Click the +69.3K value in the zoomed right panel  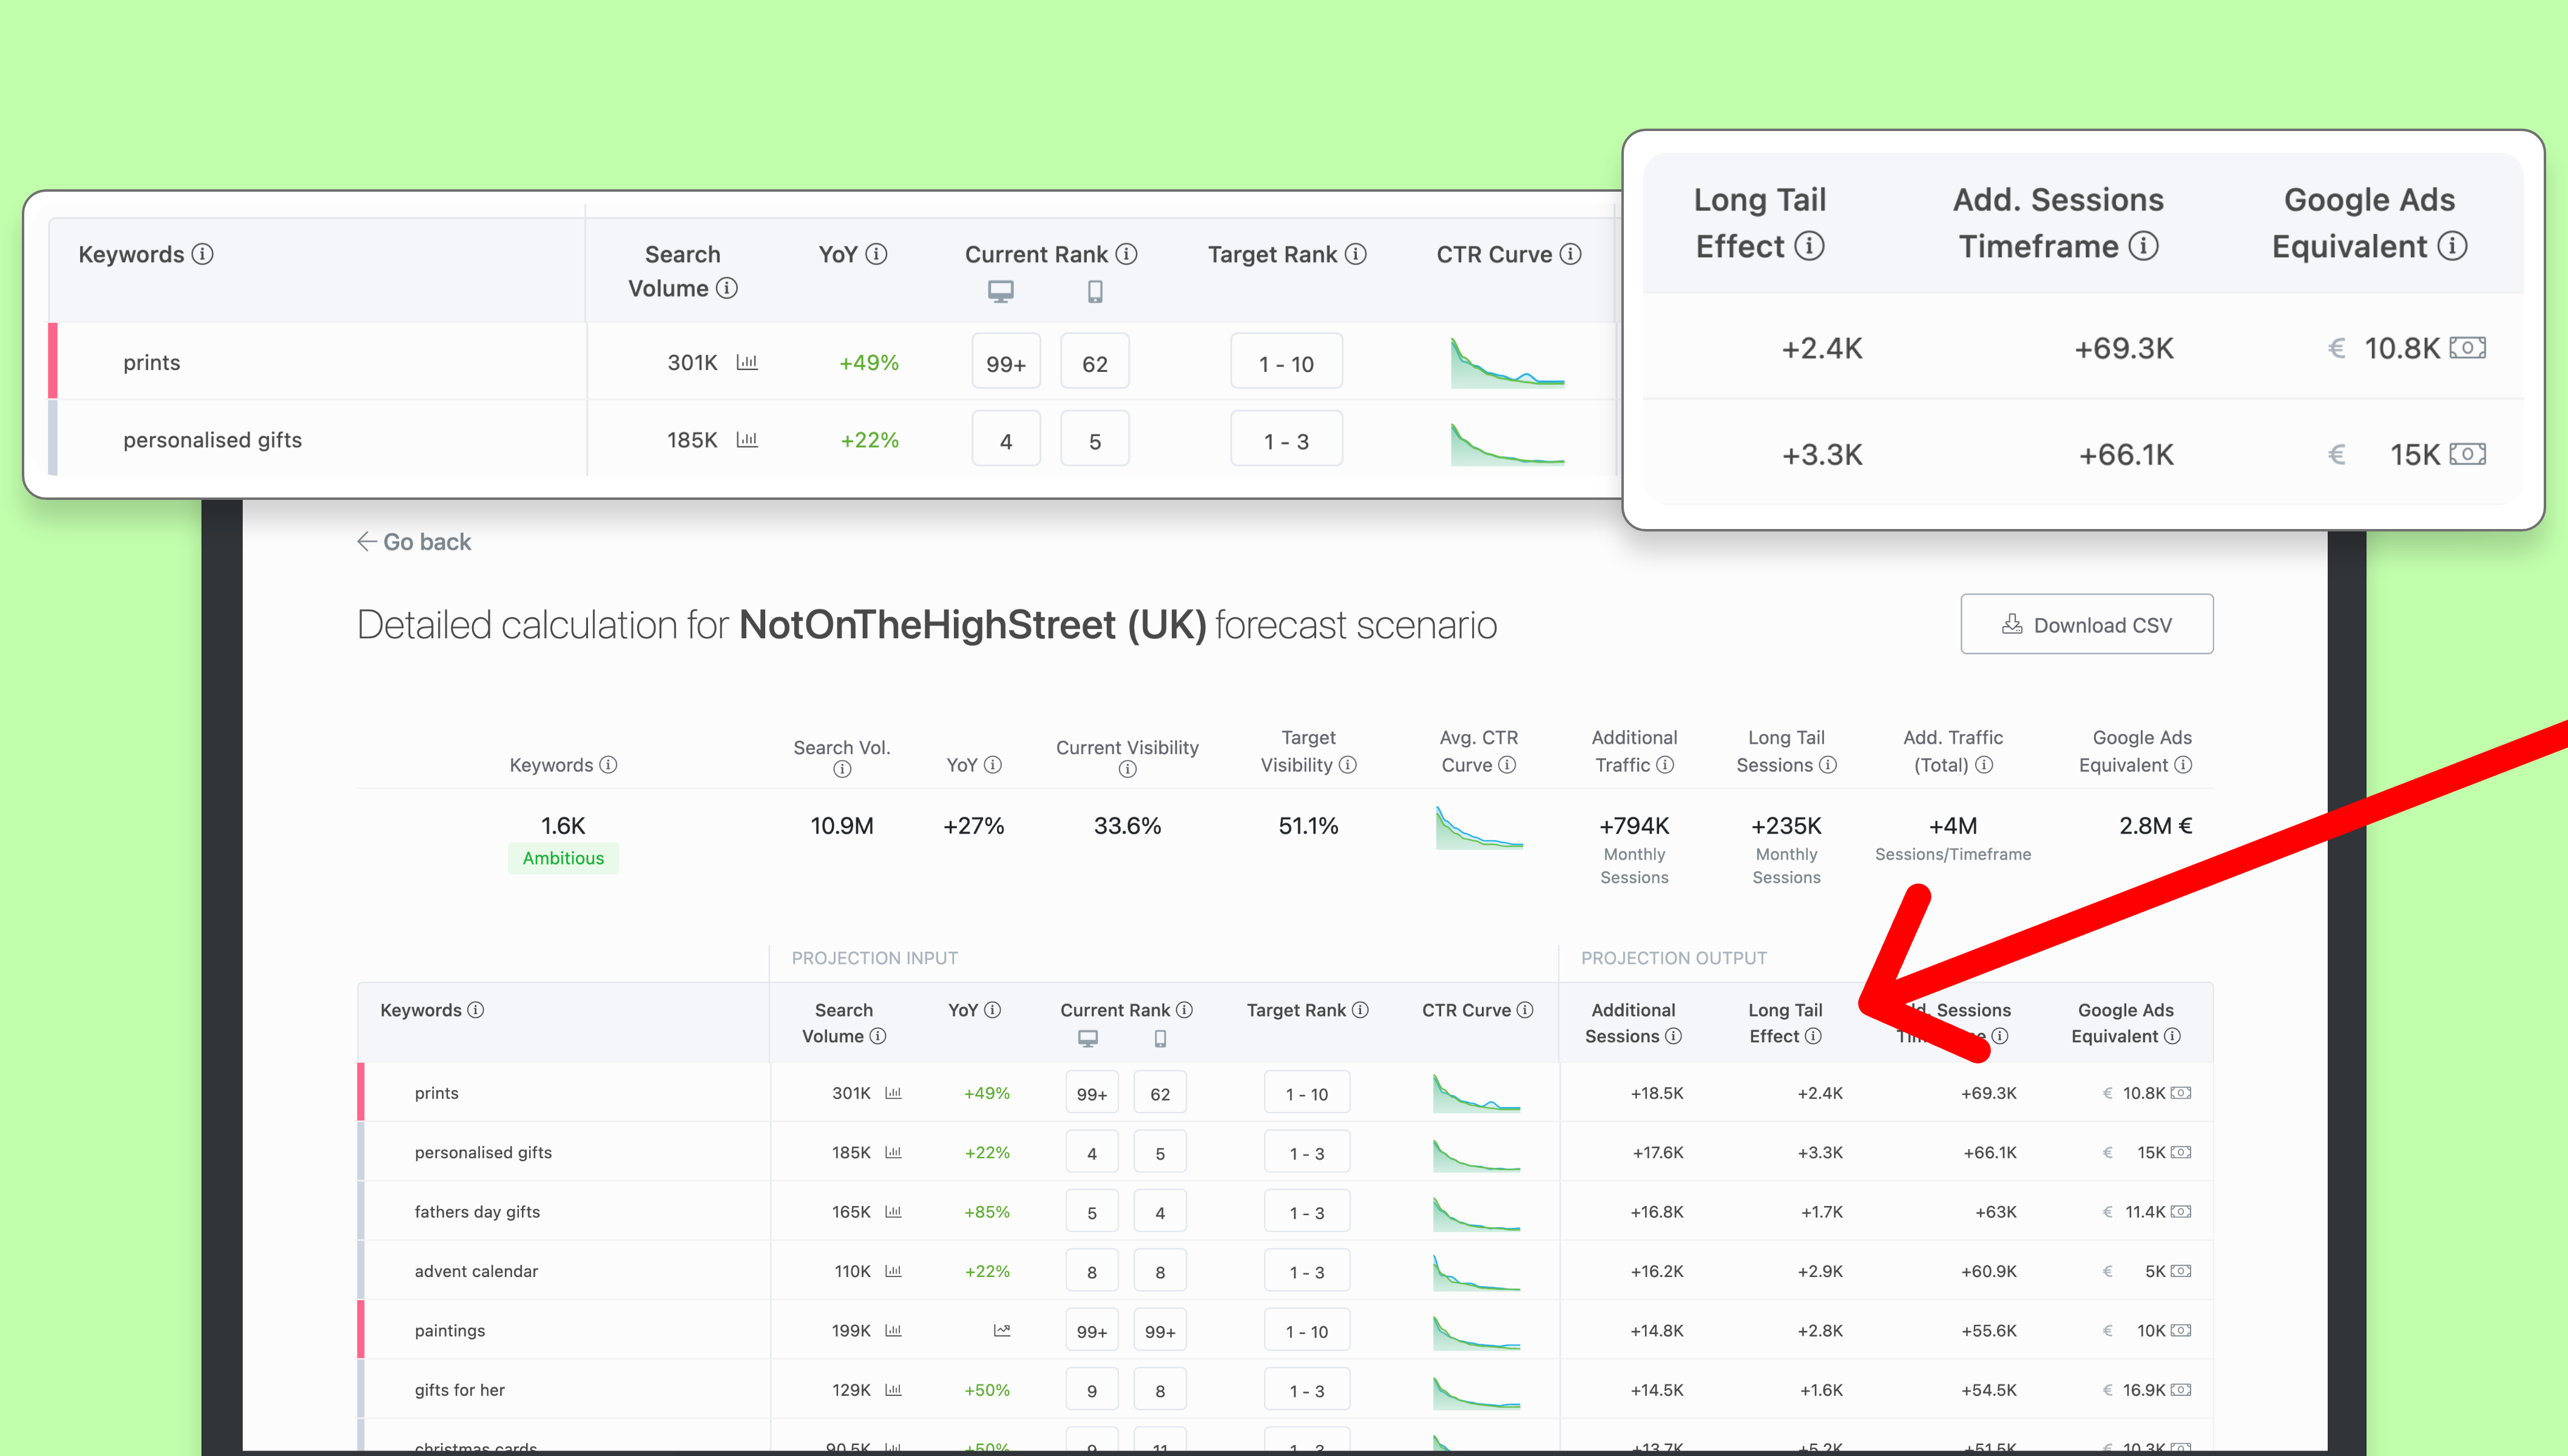[2123, 348]
